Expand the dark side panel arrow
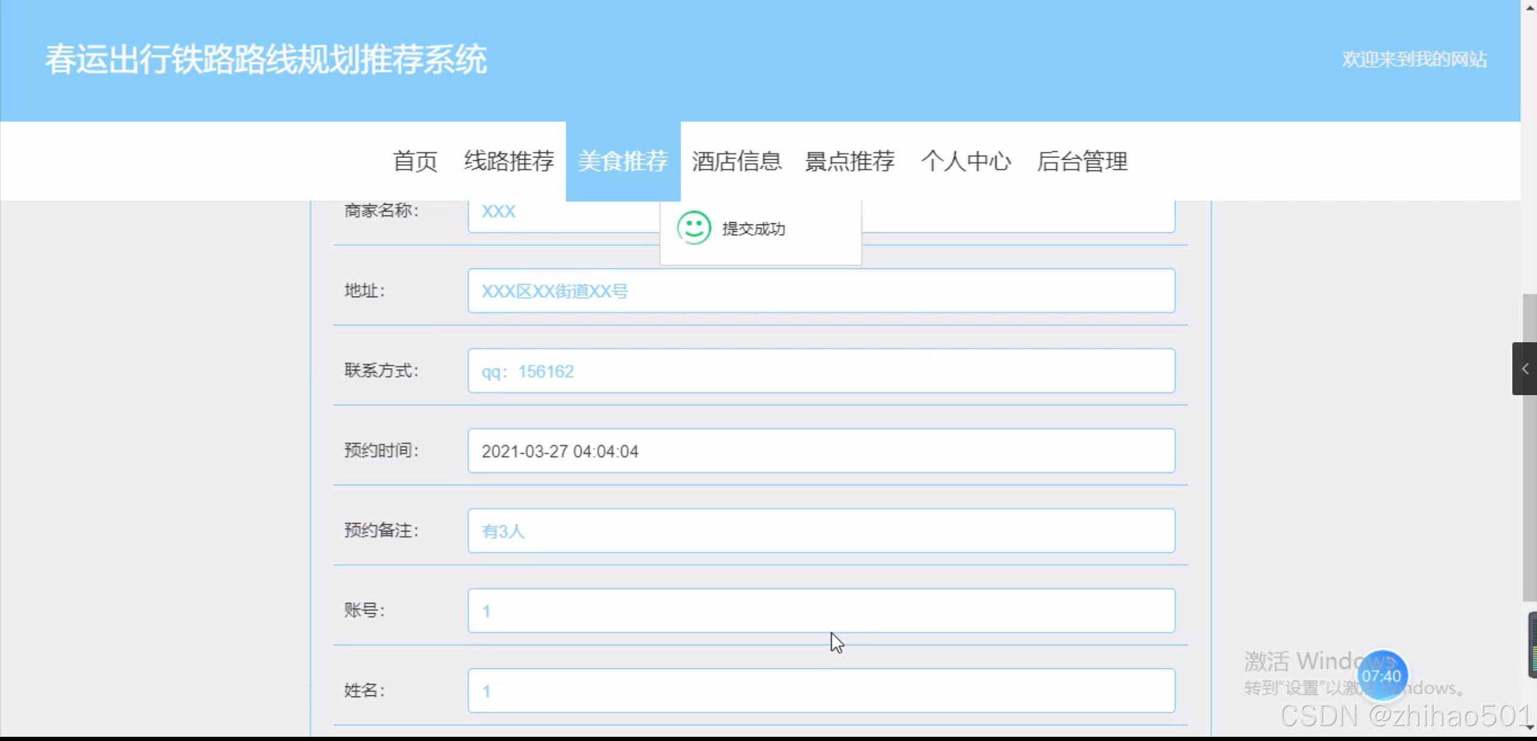The height and width of the screenshot is (741, 1537). pos(1524,369)
